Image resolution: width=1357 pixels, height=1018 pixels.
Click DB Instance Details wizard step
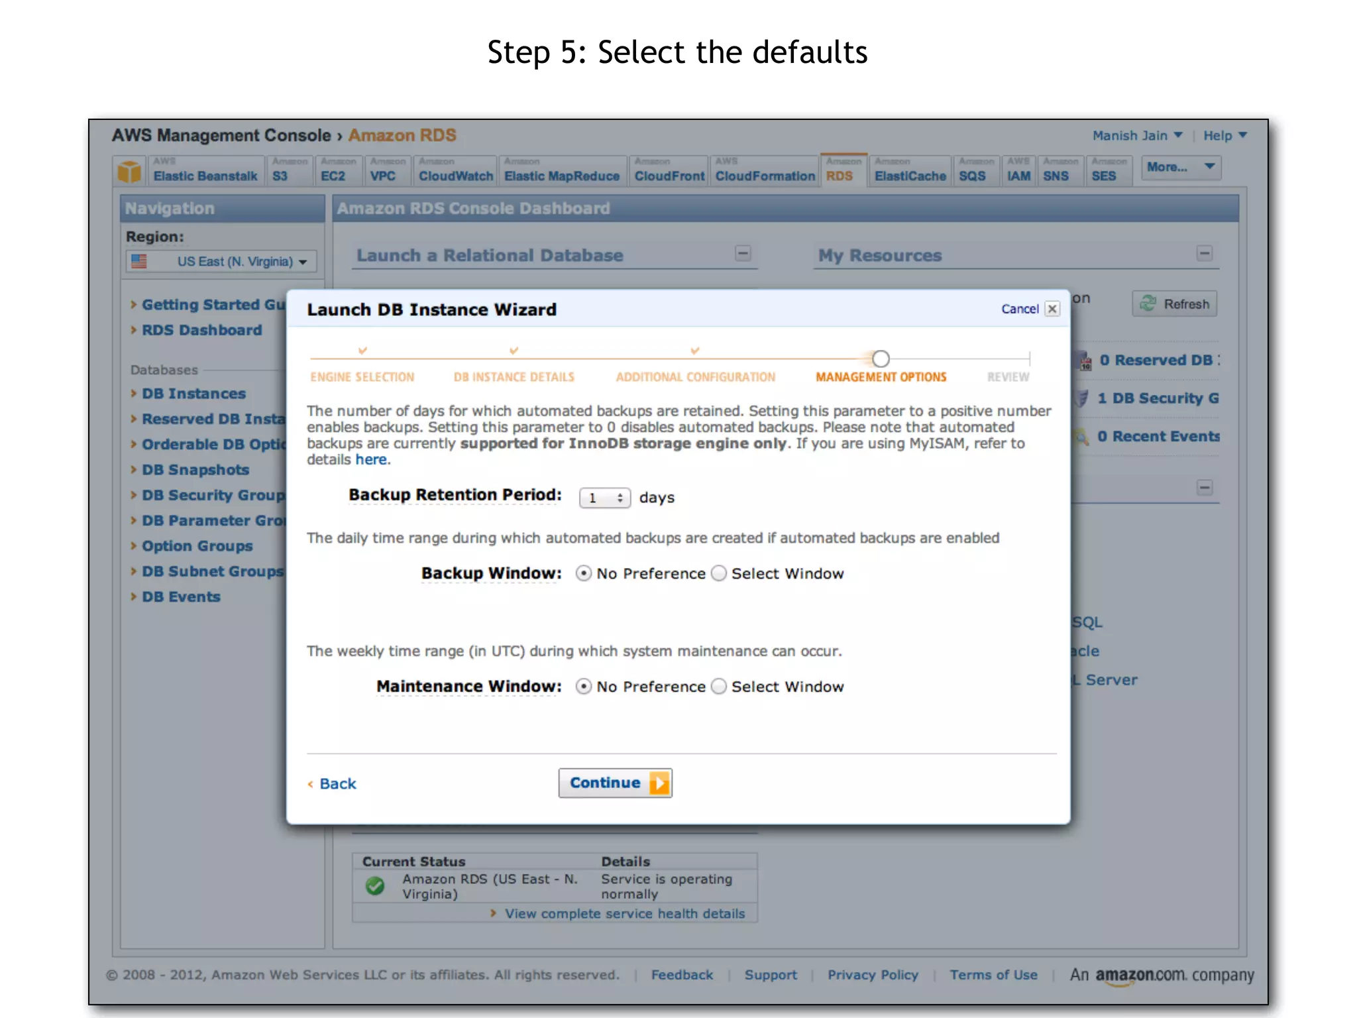(514, 377)
